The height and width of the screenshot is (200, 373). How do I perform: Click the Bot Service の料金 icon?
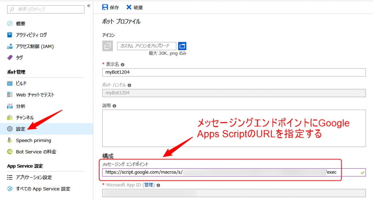pyautogui.click(x=10, y=152)
